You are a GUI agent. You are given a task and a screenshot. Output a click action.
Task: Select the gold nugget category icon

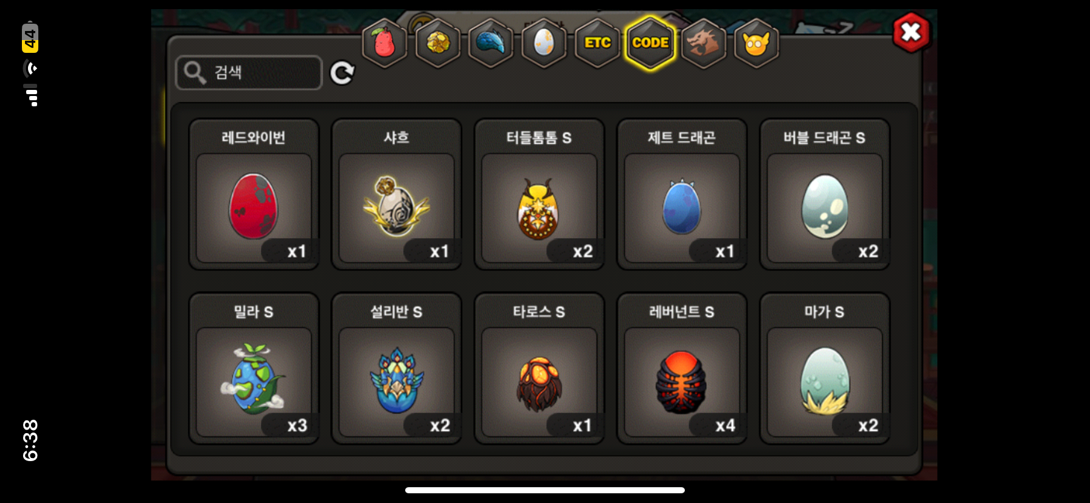pyautogui.click(x=438, y=43)
